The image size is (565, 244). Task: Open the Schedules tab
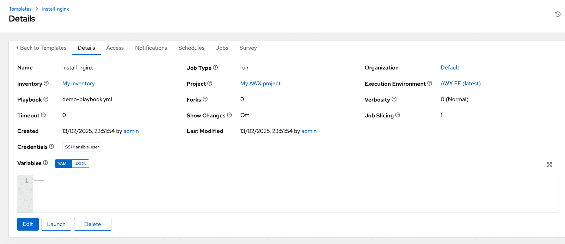click(x=191, y=48)
